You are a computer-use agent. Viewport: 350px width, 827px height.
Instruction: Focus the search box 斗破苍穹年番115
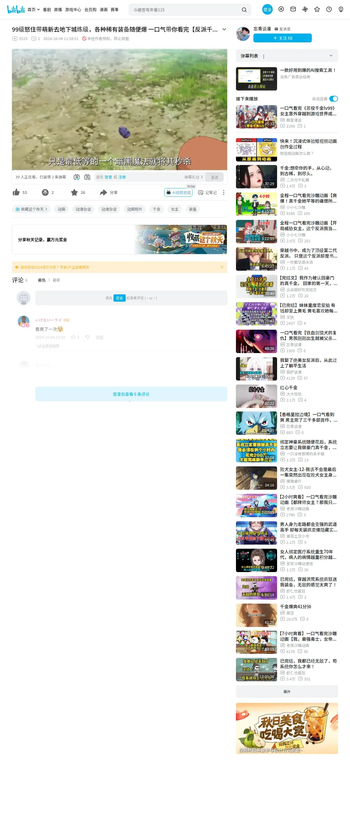click(185, 10)
